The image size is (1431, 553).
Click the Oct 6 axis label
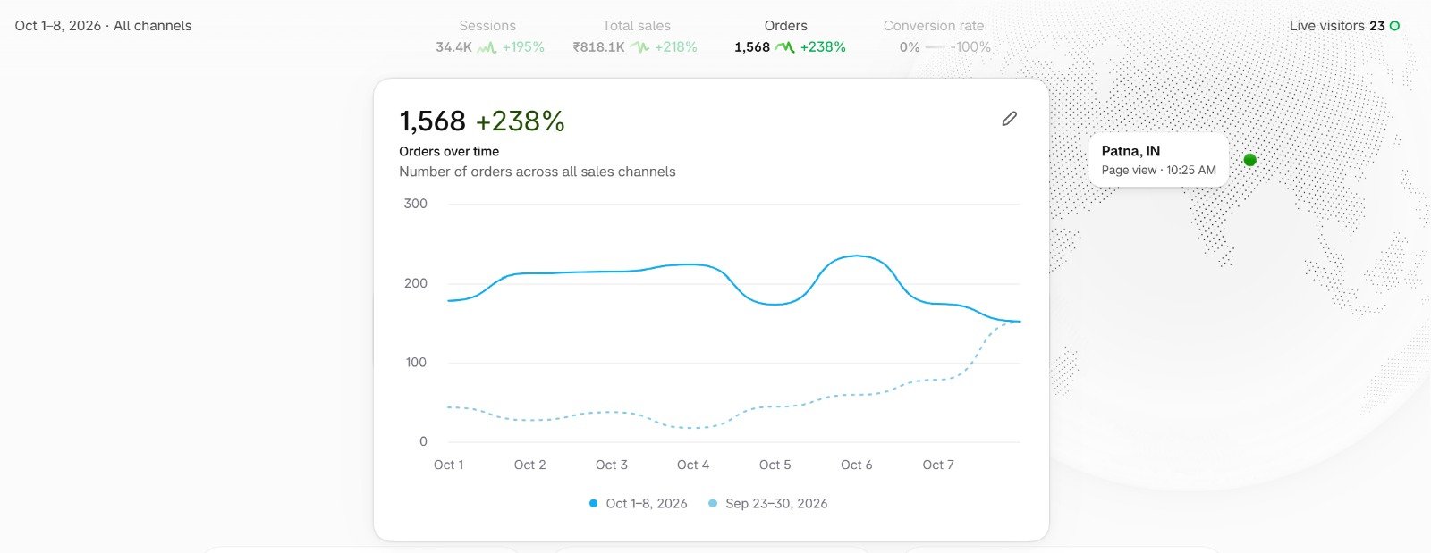pyautogui.click(x=856, y=465)
